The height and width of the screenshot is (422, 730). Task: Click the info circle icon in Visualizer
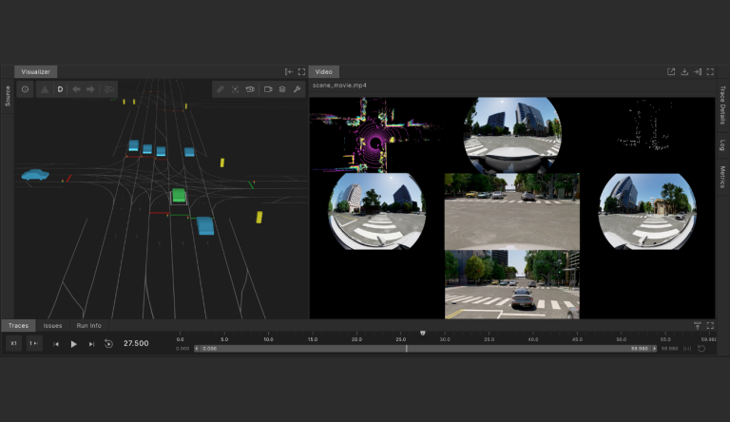click(25, 89)
